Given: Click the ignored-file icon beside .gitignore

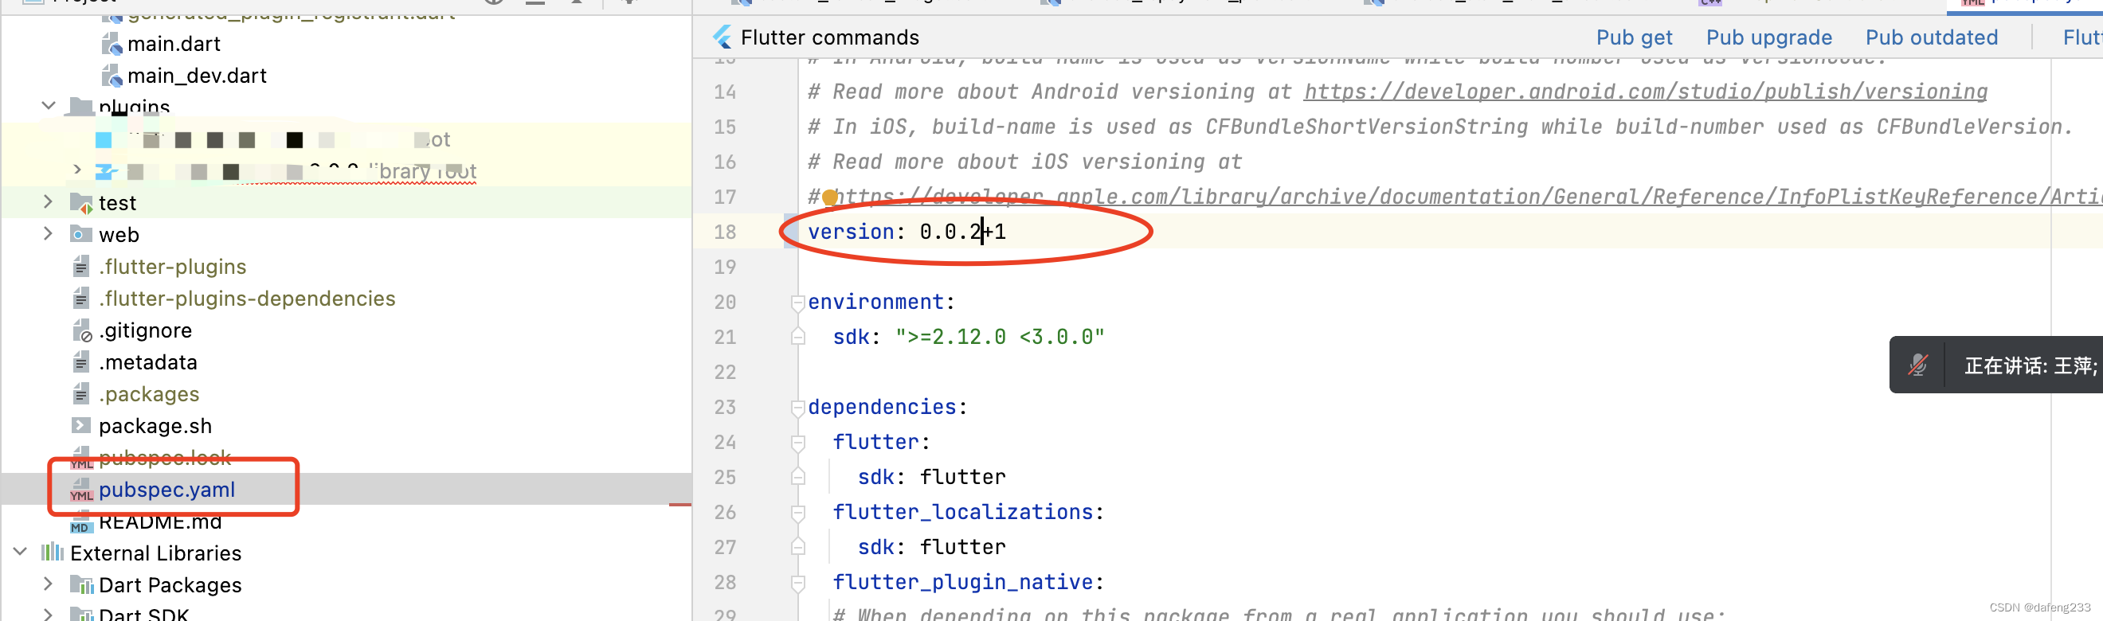Looking at the screenshot, I should coord(79,330).
